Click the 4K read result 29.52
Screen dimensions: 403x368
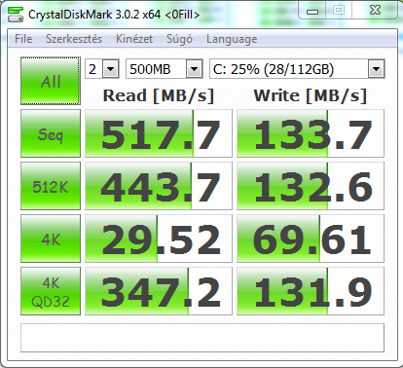coord(159,239)
